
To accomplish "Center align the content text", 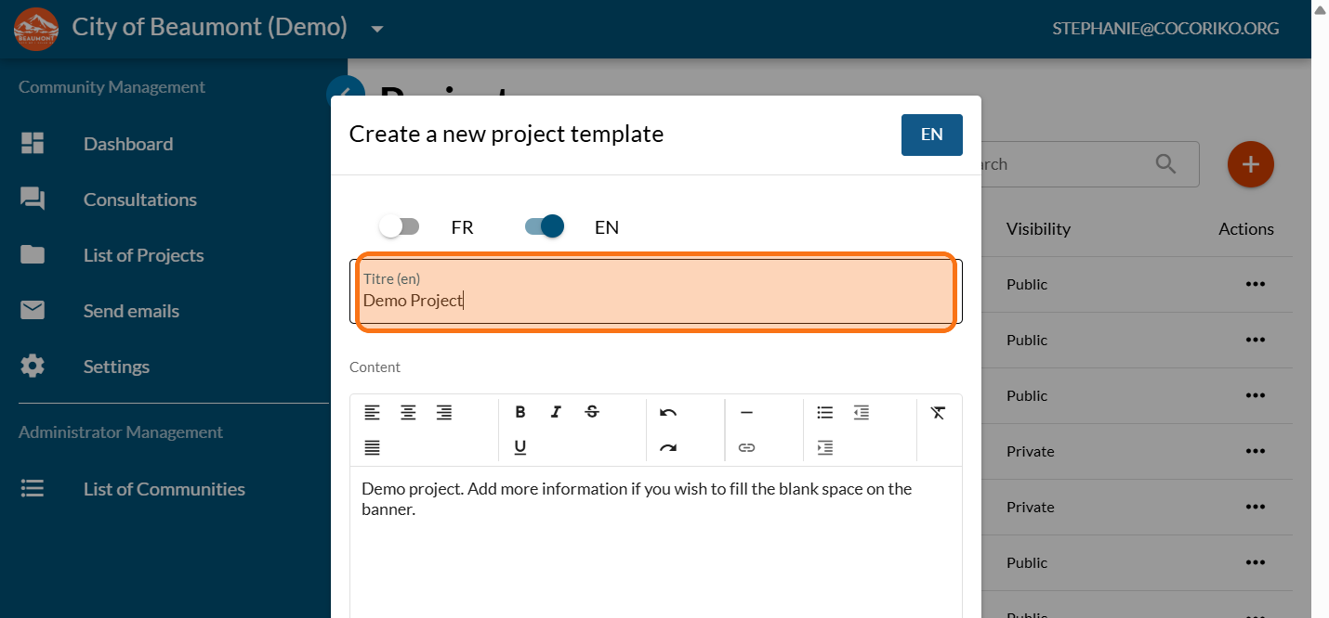I will pos(408,413).
